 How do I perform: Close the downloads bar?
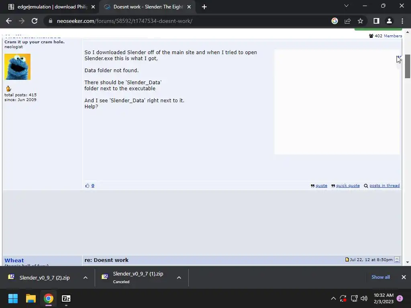click(x=404, y=277)
